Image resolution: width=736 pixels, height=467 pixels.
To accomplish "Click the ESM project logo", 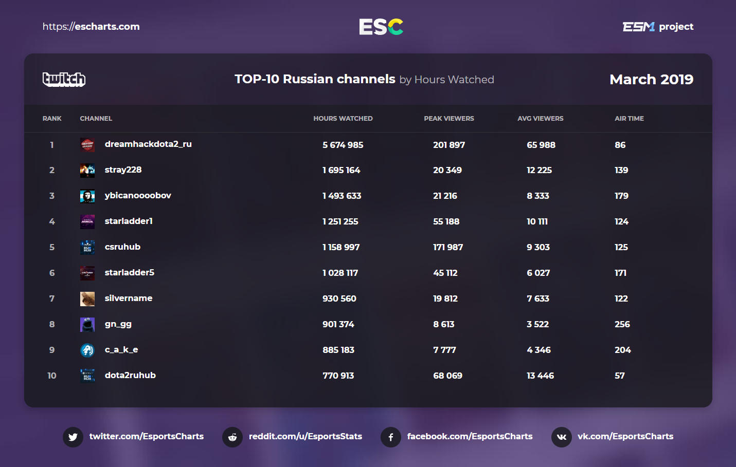I will (x=658, y=27).
